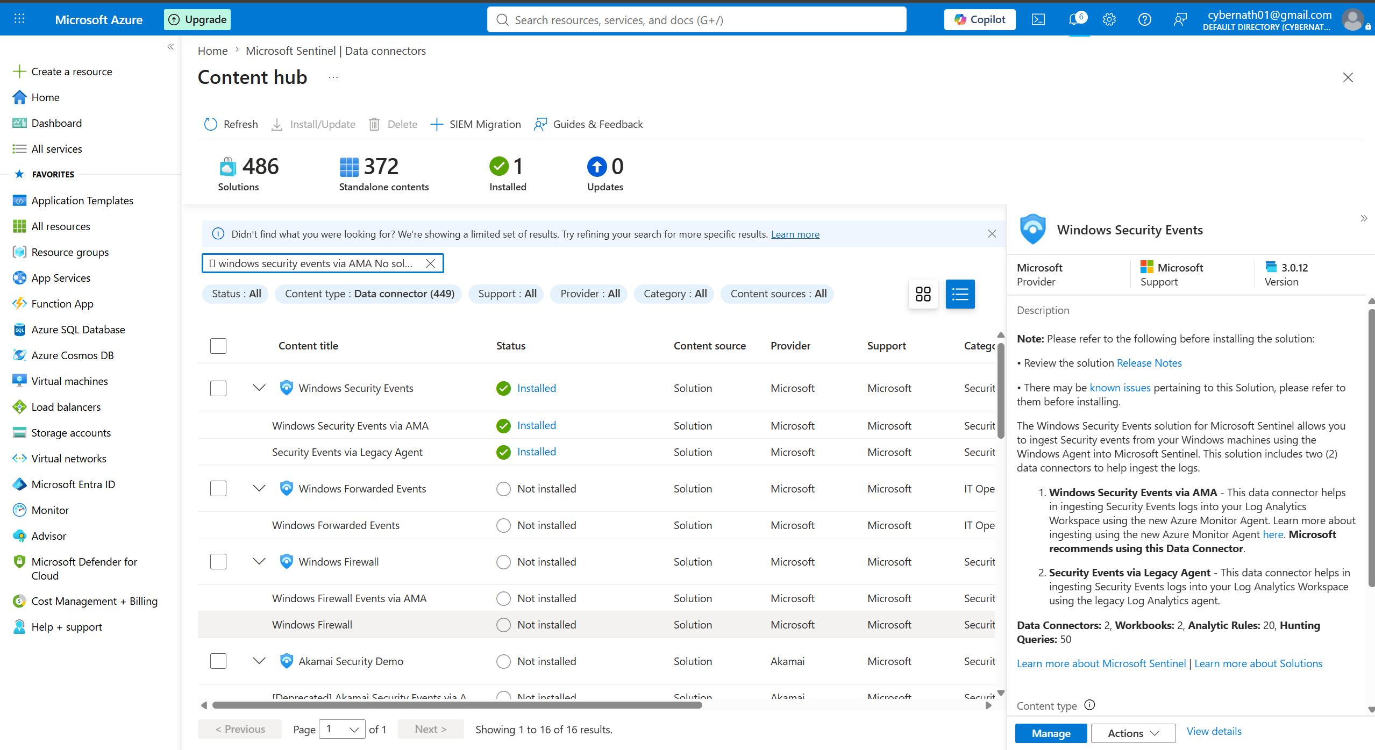Clear the search box with X

click(430, 263)
